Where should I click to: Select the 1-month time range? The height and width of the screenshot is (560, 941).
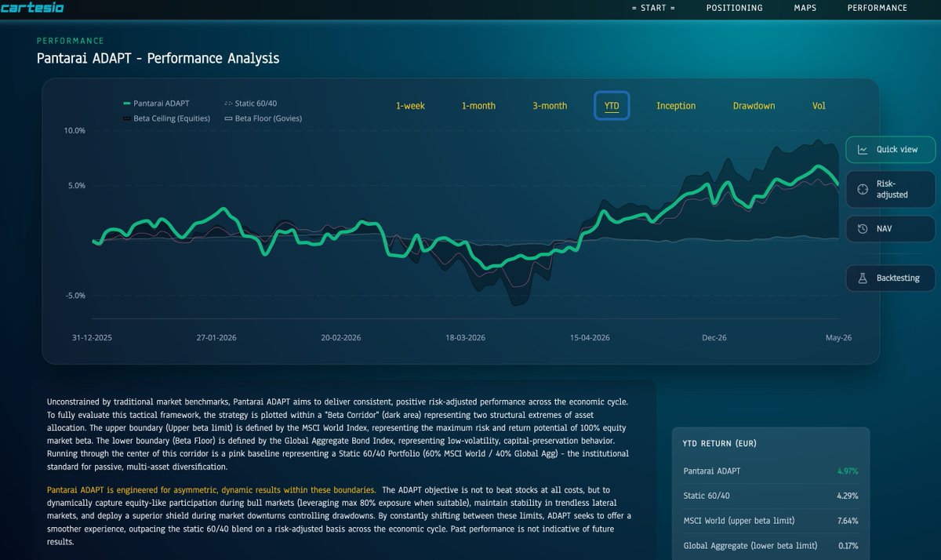point(478,106)
